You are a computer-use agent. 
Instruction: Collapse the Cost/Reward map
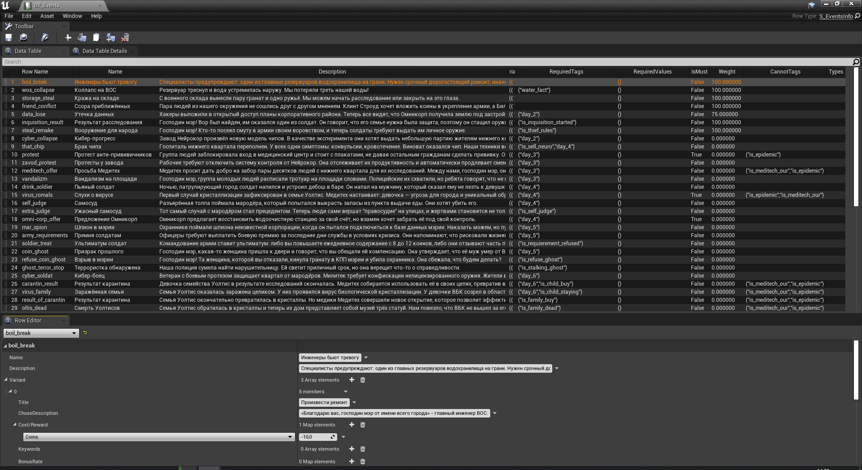15,425
